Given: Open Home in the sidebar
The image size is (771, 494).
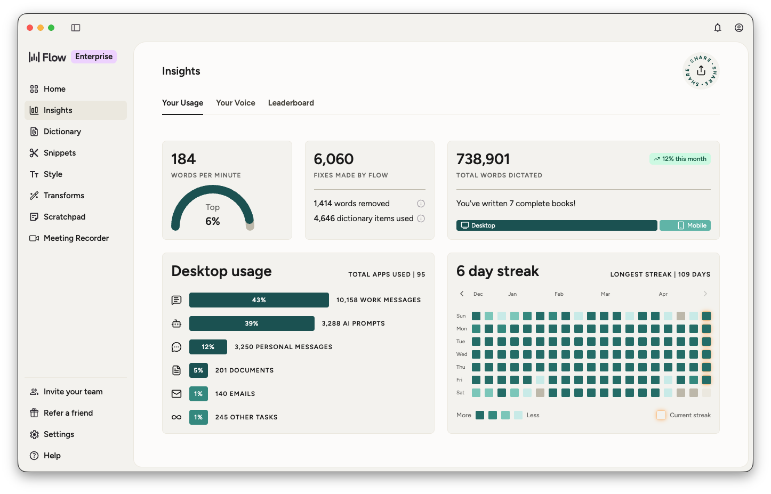Looking at the screenshot, I should click(x=76, y=89).
